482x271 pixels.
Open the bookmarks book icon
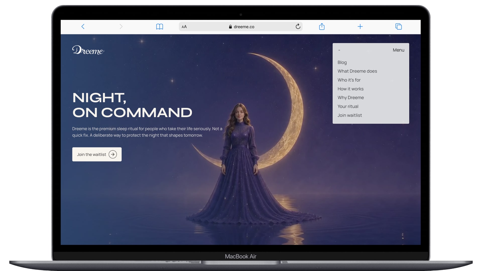[x=160, y=27]
